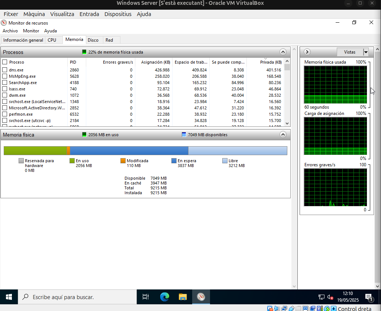The width and height of the screenshot is (381, 311).
Task: Click the Windows Start button
Action: click(x=9, y=297)
